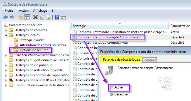Click the blue Back arrow toolbar icon
This screenshot has width=191, height=101.
point(6,18)
